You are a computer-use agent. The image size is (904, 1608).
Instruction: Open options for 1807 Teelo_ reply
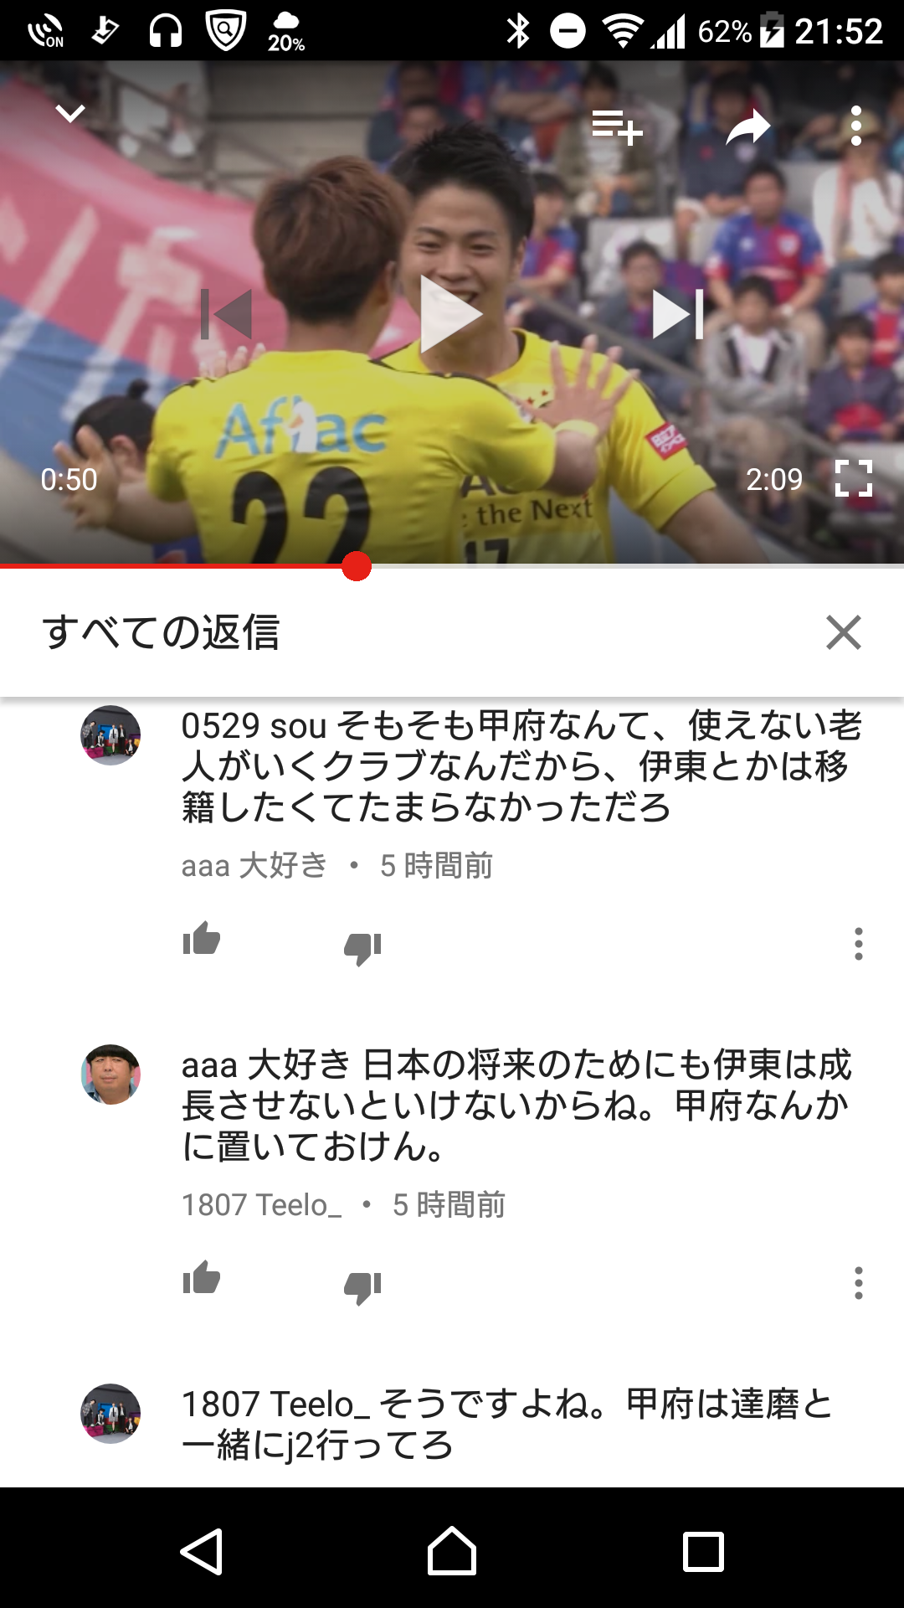coord(858,1283)
